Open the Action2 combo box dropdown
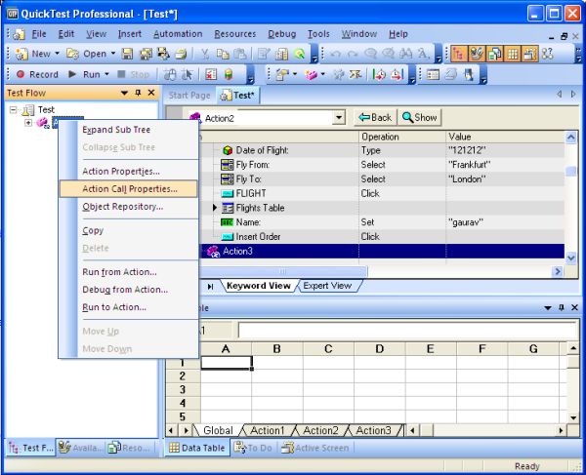Screen dimensions: 586x475 pyautogui.click(x=339, y=118)
